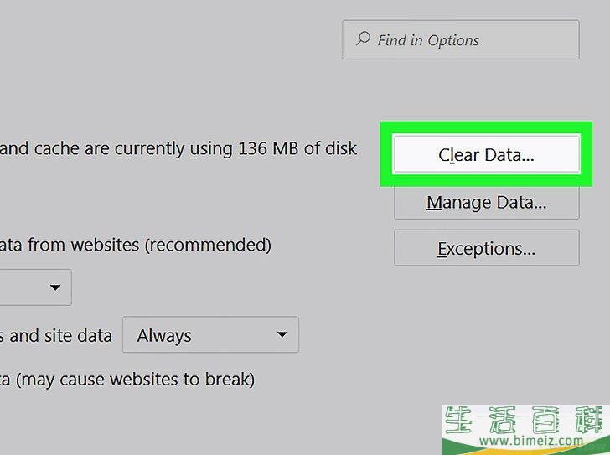Open the Manage Data... dialog
610x455 pixels.
click(x=486, y=202)
